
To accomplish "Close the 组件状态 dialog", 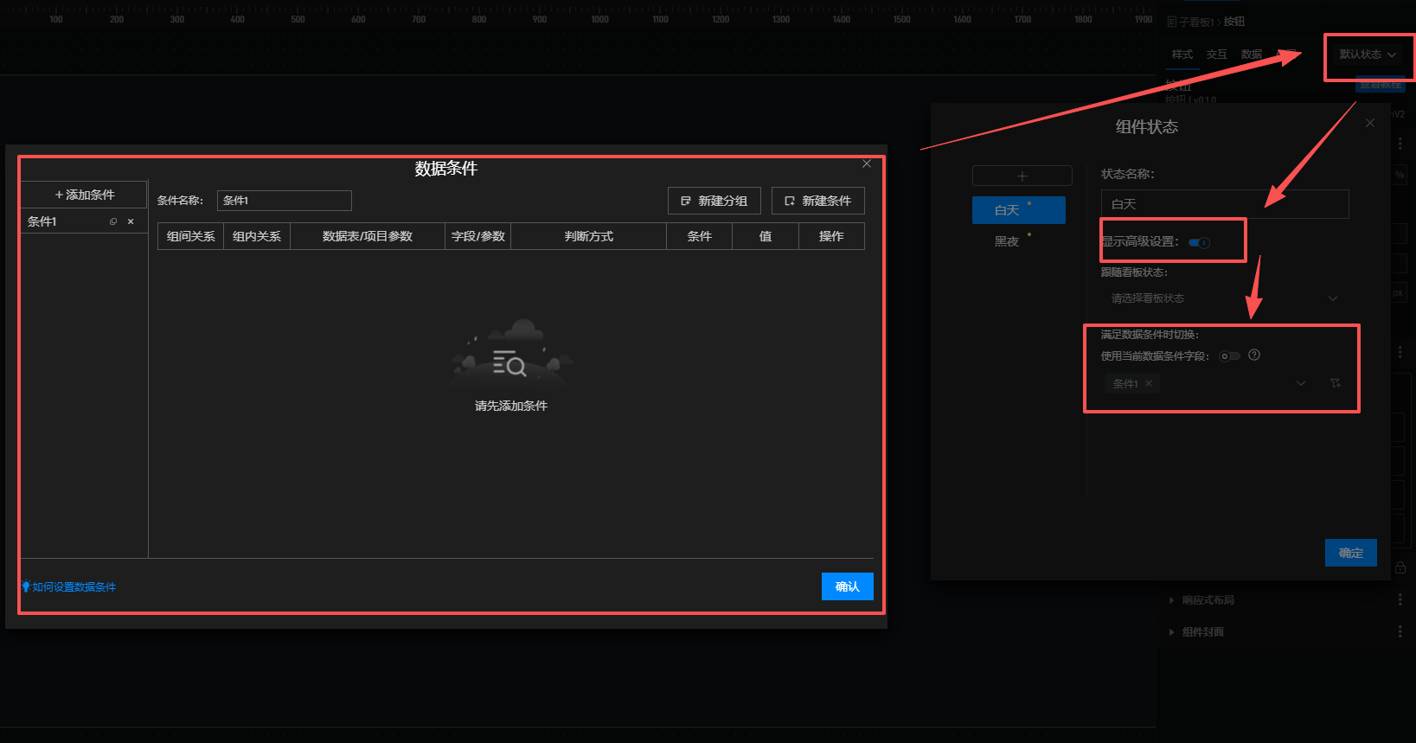I will click(x=1370, y=123).
